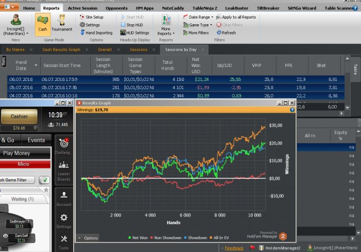Click the Stop HUD button
The width and height of the screenshot is (361, 252).
pyautogui.click(x=132, y=25)
